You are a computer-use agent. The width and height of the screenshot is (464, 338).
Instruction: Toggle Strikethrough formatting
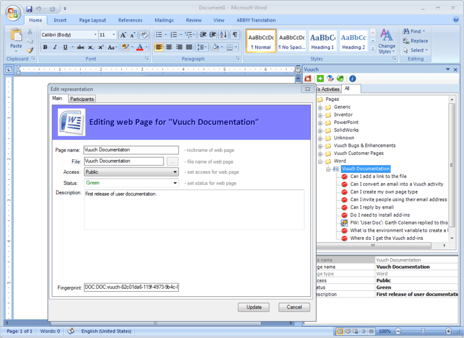click(x=80, y=47)
